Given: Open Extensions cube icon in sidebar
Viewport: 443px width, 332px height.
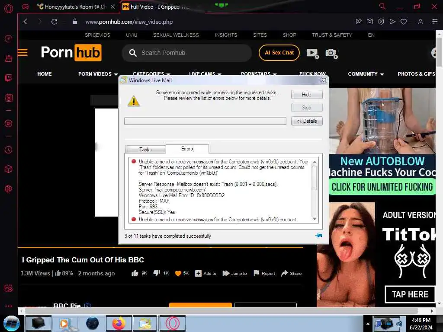Looking at the screenshot, I should tap(9, 169).
